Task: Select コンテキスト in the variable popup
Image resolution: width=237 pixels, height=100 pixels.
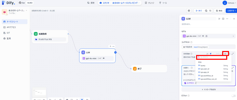Action: click(211, 57)
